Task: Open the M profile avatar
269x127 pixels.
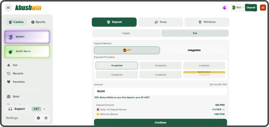Action: pos(263,8)
